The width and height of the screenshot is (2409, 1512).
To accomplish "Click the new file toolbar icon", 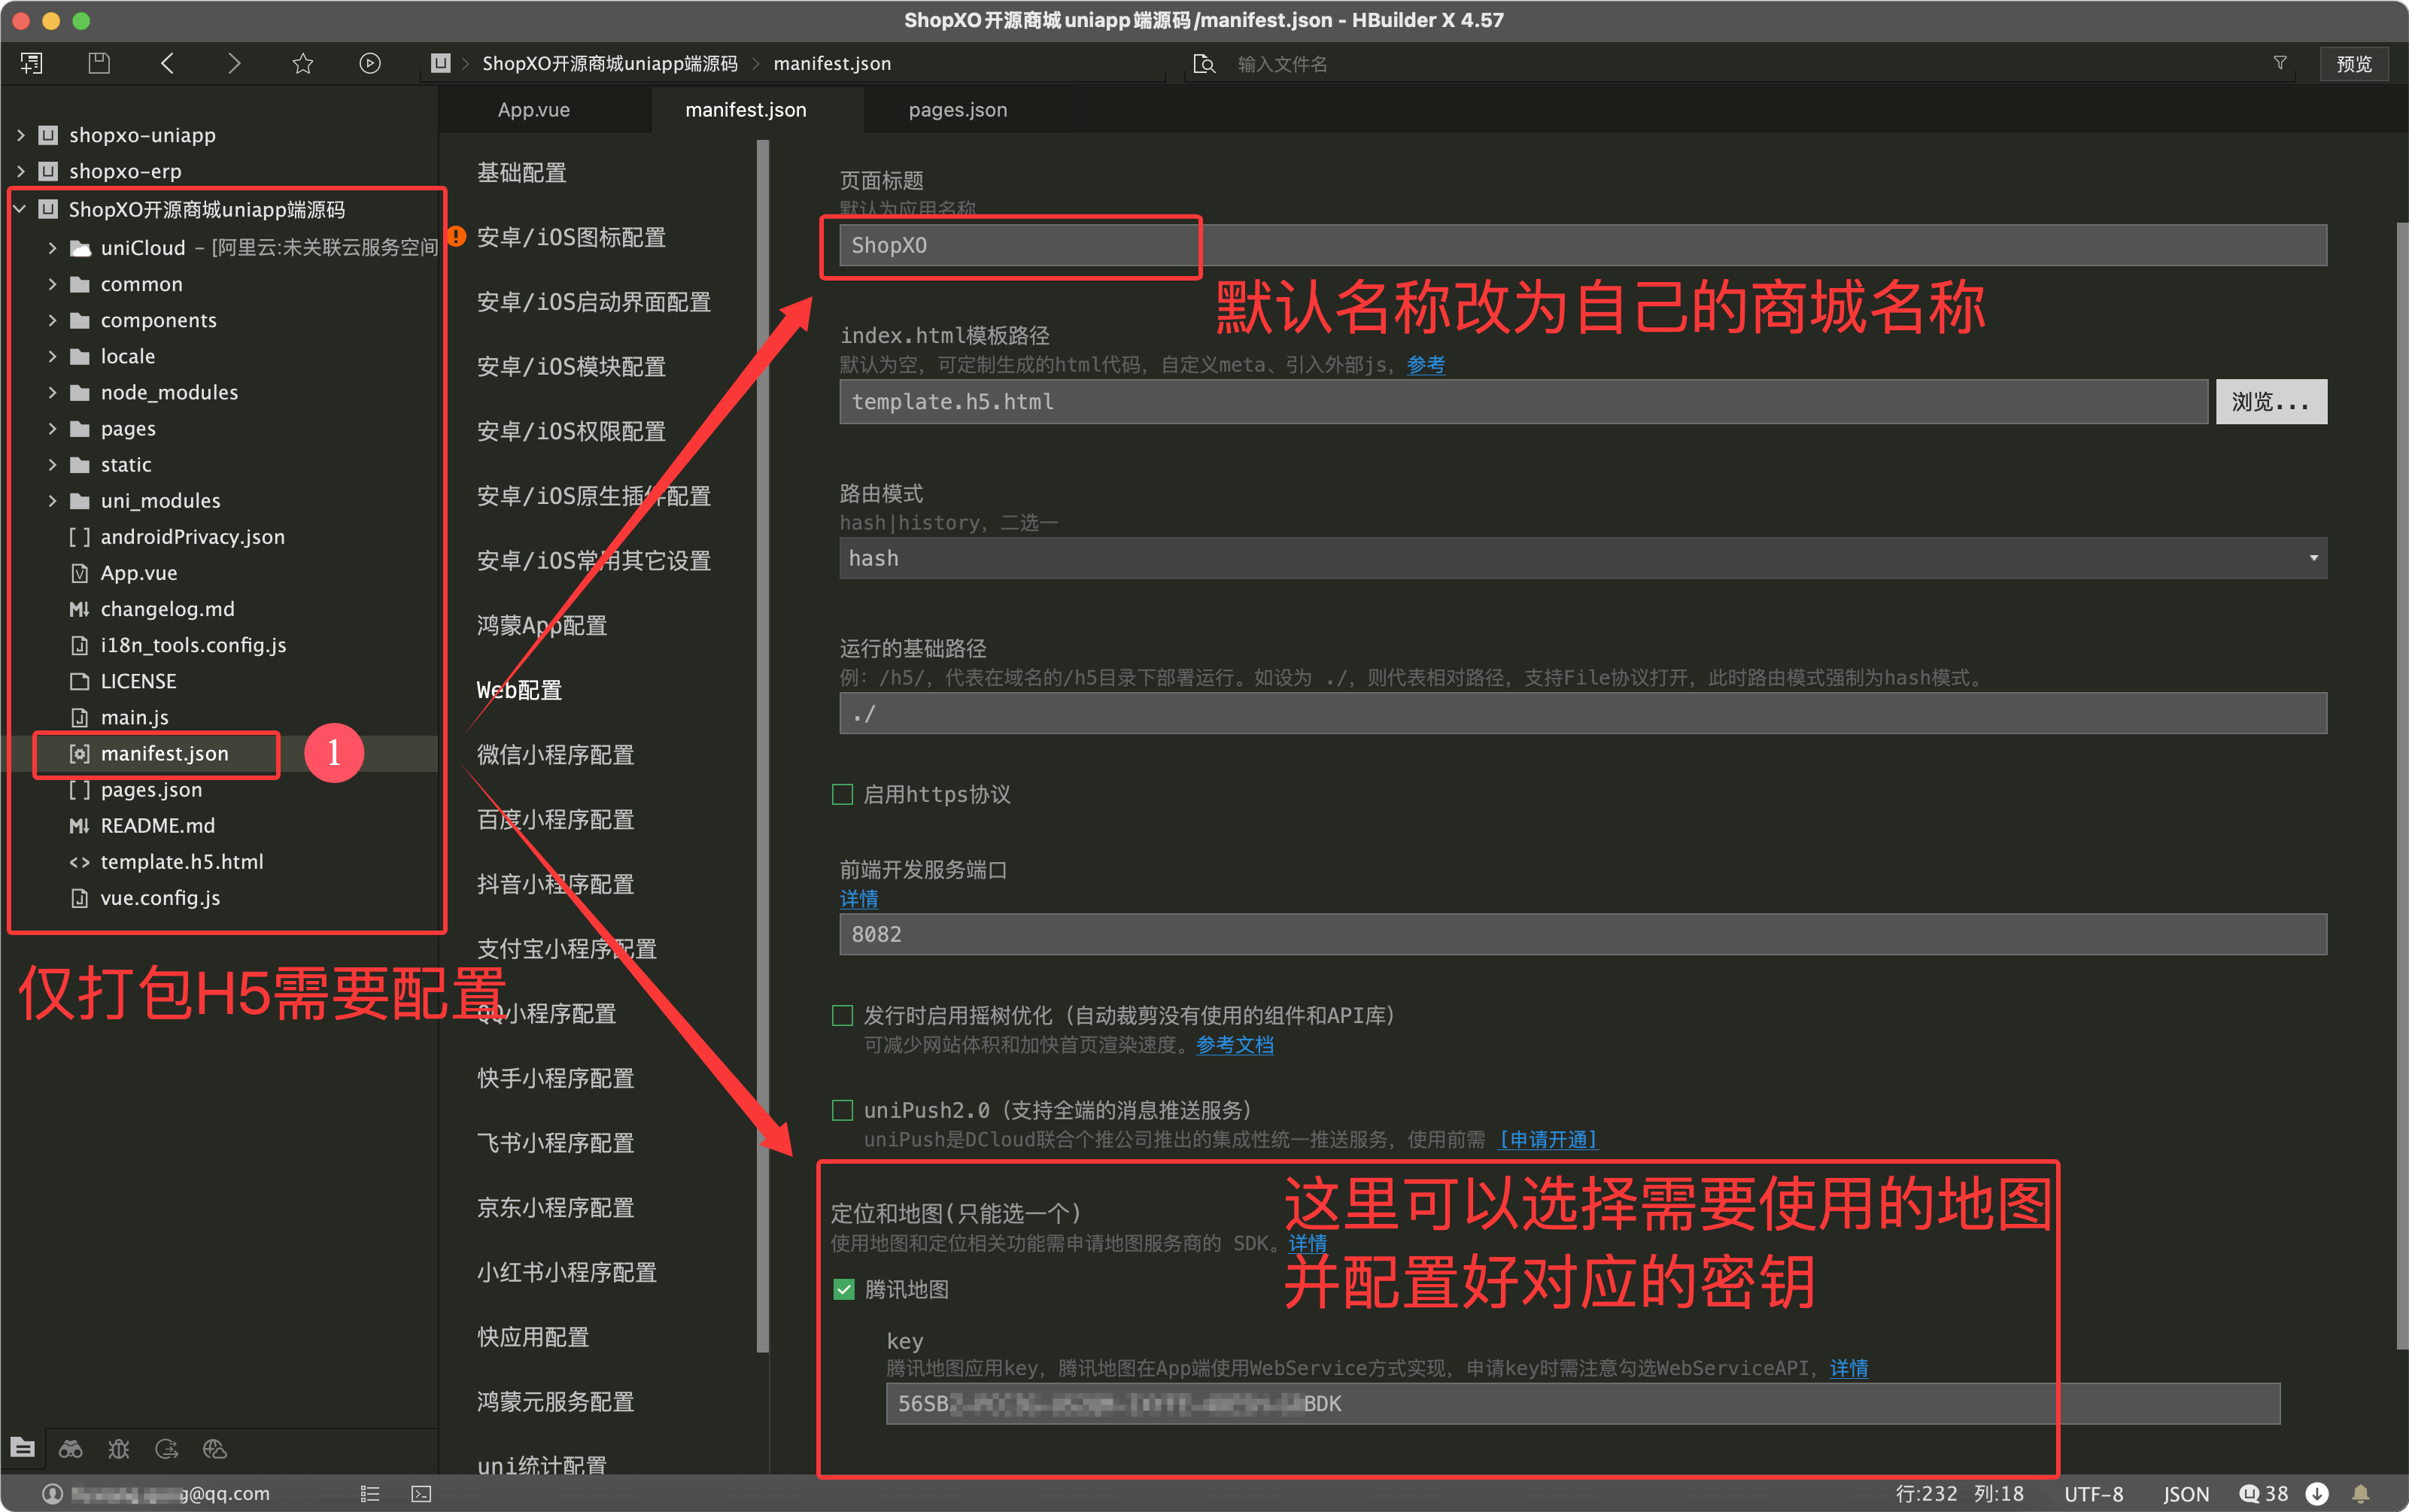I will (32, 63).
